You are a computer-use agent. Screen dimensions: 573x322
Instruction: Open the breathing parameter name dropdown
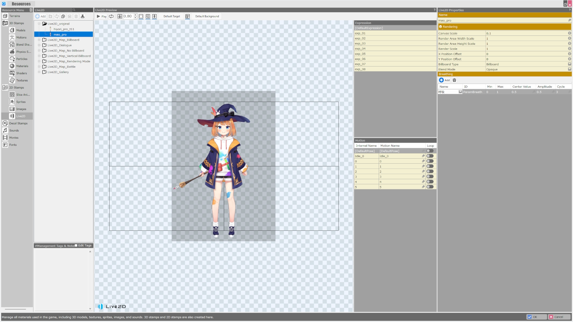coord(460,92)
